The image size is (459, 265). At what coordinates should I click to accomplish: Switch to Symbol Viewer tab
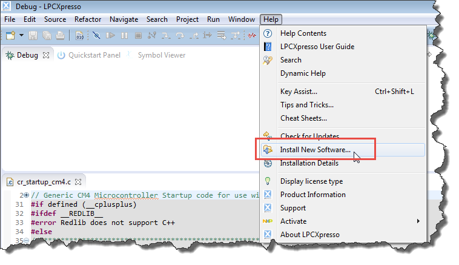click(x=161, y=55)
